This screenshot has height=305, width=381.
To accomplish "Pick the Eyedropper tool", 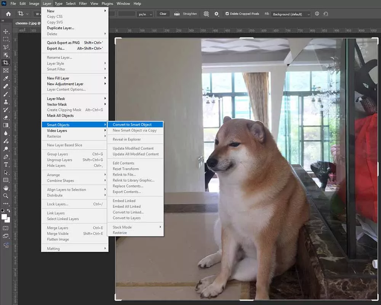I will pos(6,78).
